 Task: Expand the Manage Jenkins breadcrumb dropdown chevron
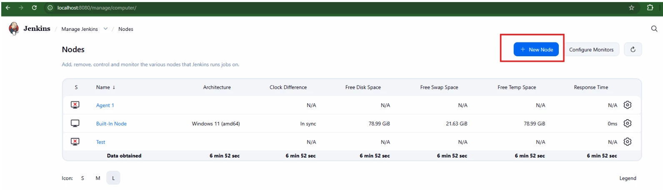[105, 29]
